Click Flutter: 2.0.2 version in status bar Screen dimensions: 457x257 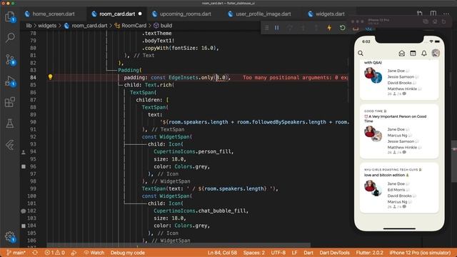click(369, 253)
